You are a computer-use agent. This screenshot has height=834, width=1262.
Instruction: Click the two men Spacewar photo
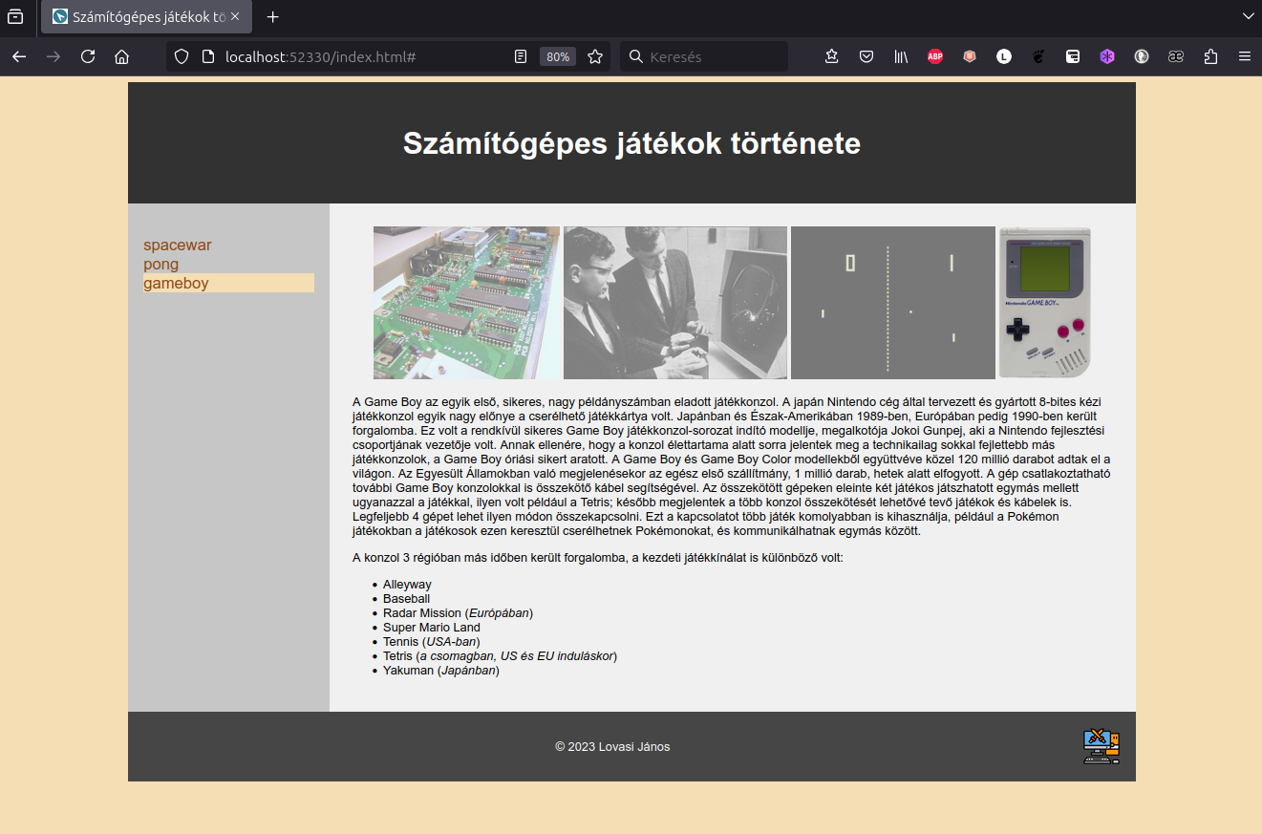[675, 303]
